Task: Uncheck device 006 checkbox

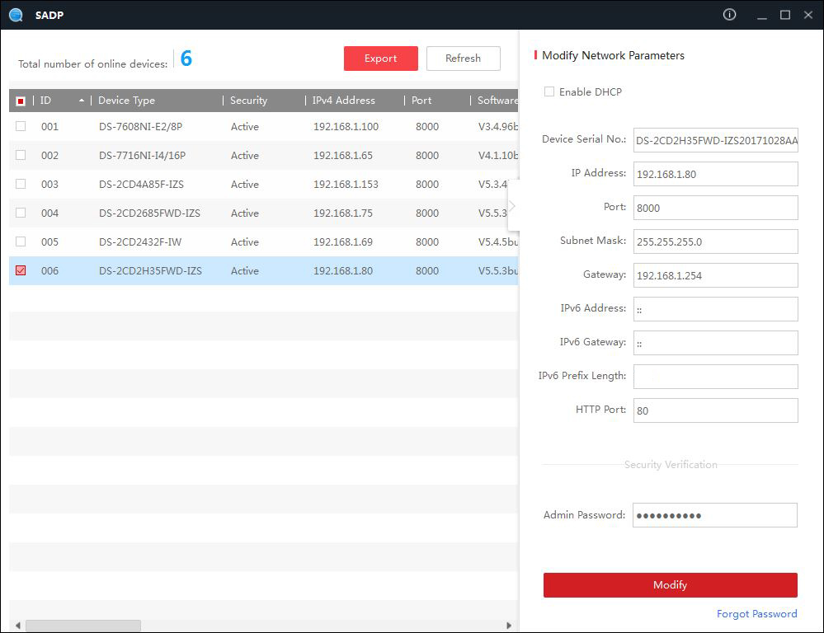Action: (21, 270)
